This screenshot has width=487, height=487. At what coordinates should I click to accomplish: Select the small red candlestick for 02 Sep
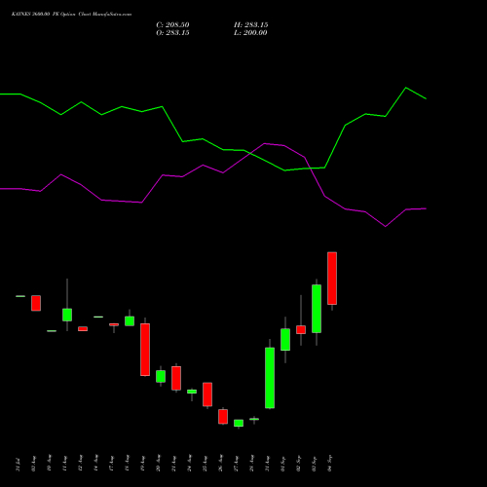tap(301, 329)
